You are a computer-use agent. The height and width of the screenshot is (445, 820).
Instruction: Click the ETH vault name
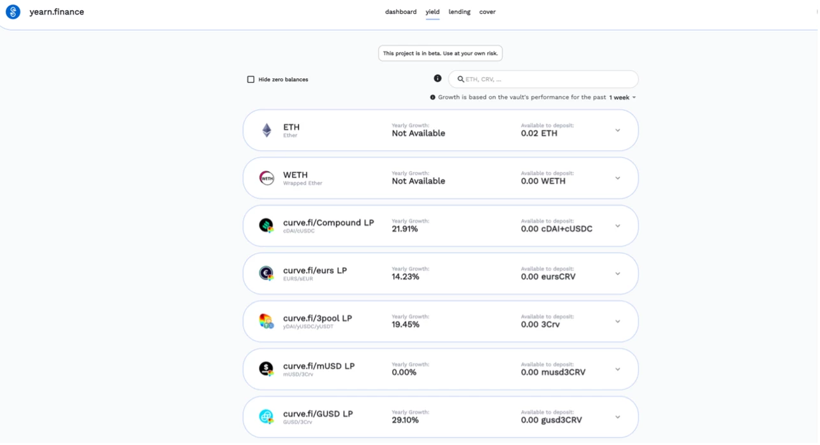291,127
